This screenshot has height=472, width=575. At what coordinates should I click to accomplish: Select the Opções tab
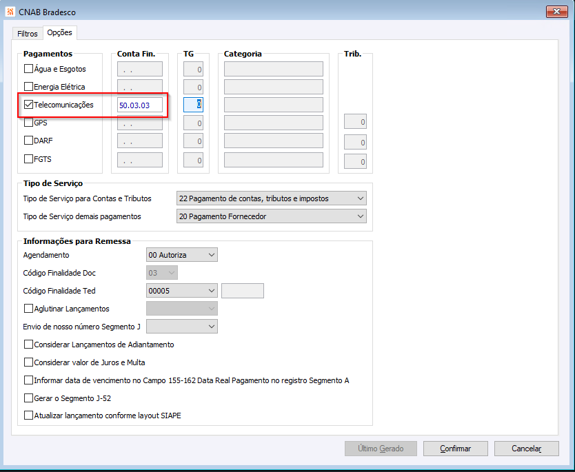pos(60,32)
